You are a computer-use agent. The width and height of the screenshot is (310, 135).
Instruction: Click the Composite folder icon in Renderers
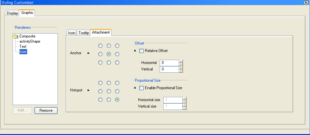coord(16,36)
